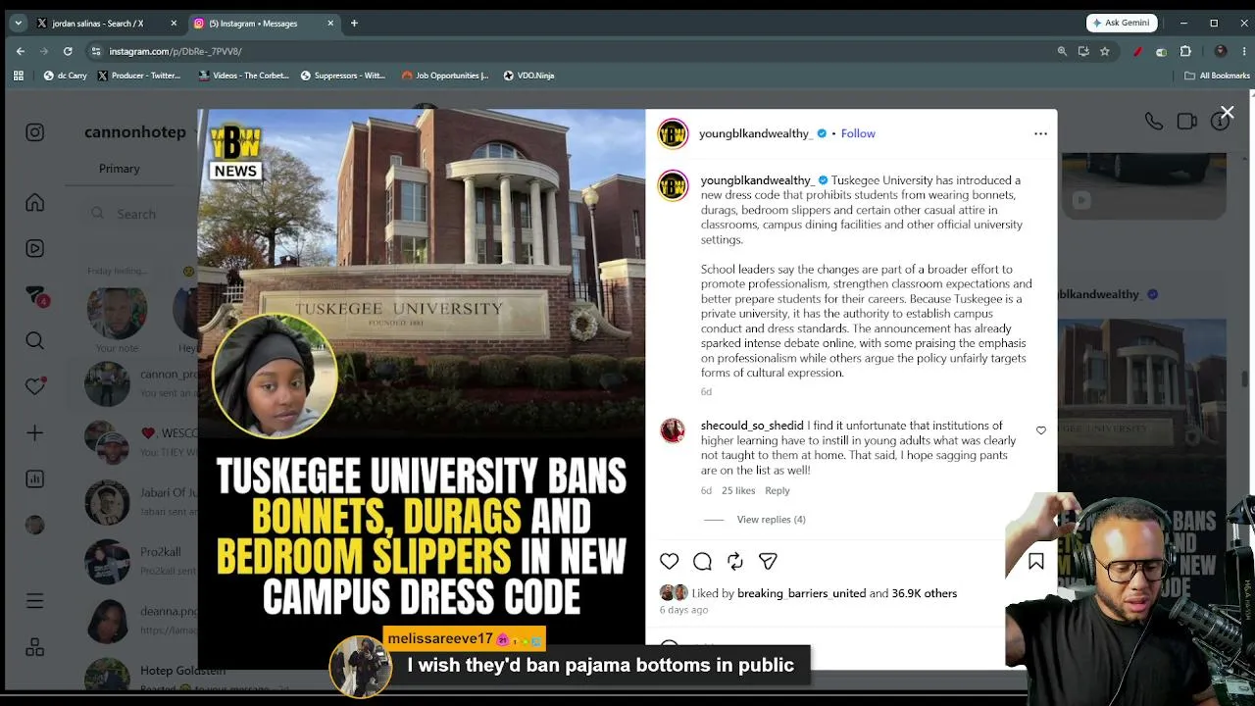The image size is (1255, 706).
Task: Expand View replies (4) under the comment
Action: pos(771,520)
